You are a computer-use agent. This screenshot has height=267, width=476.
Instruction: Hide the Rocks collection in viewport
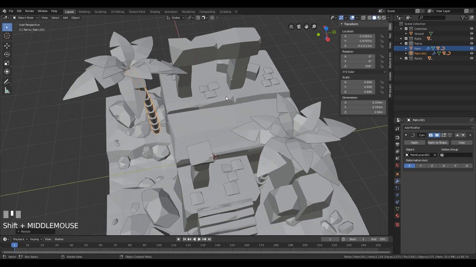point(472,58)
